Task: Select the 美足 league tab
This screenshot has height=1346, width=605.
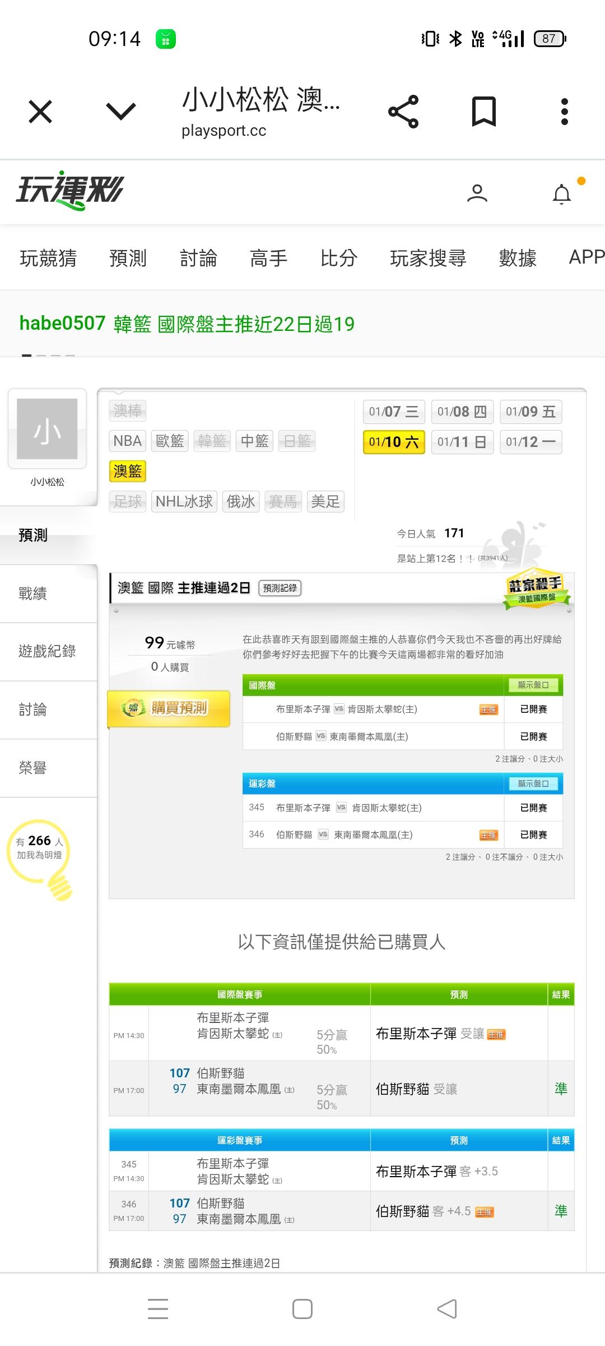Action: point(325,501)
